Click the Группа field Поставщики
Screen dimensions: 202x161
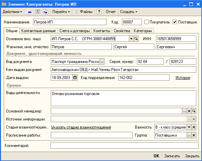(170, 135)
